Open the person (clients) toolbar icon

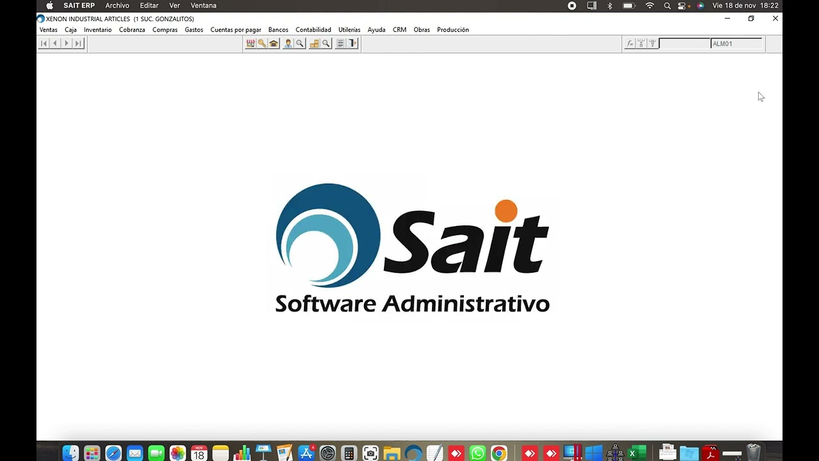click(288, 44)
